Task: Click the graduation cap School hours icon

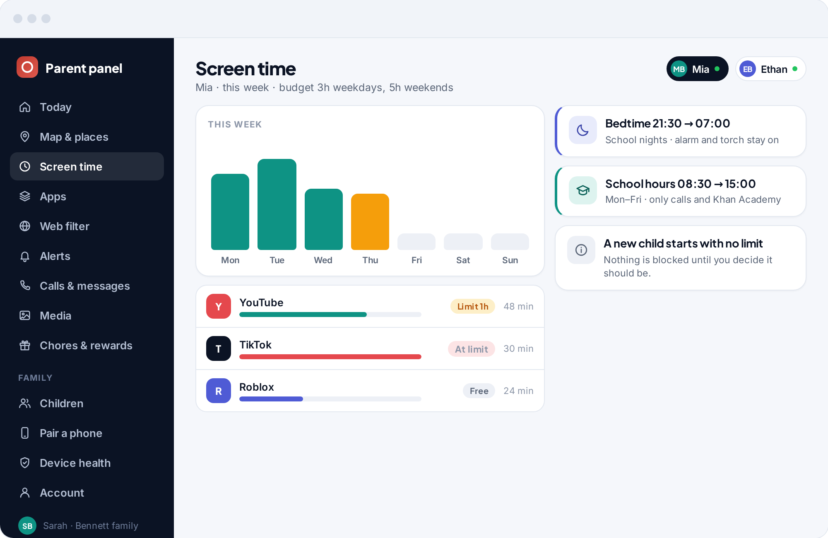Action: [583, 190]
